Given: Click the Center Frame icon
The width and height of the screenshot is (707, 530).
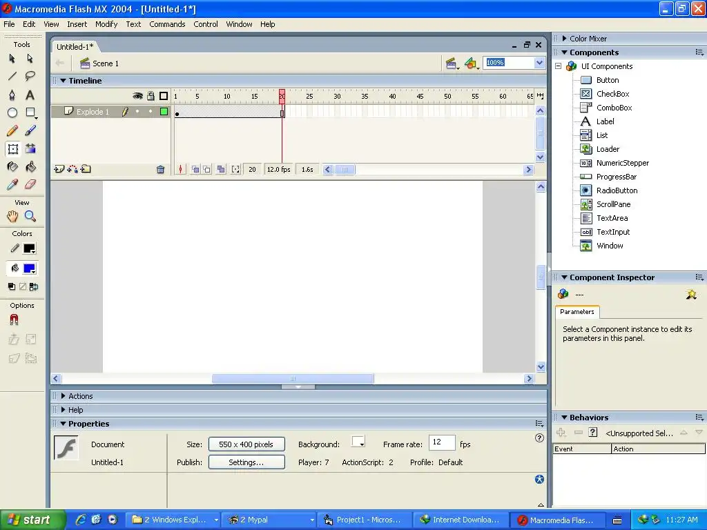Looking at the screenshot, I should 180,170.
